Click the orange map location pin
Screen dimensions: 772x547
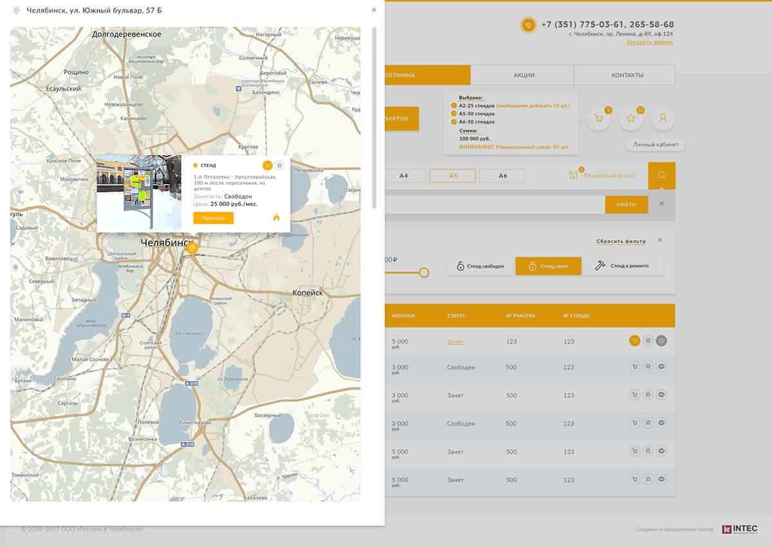pyautogui.click(x=191, y=248)
